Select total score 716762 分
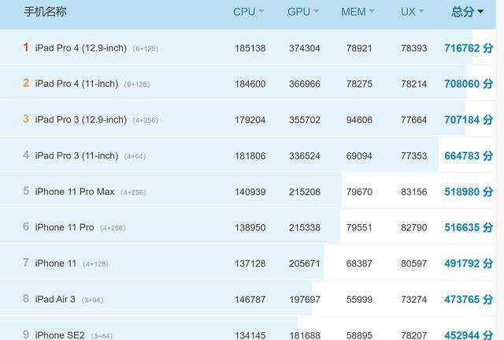 click(x=469, y=48)
